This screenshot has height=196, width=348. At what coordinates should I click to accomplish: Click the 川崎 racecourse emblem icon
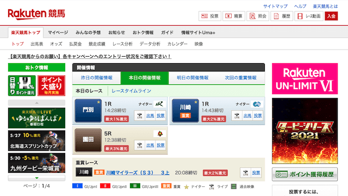click(x=257, y=104)
